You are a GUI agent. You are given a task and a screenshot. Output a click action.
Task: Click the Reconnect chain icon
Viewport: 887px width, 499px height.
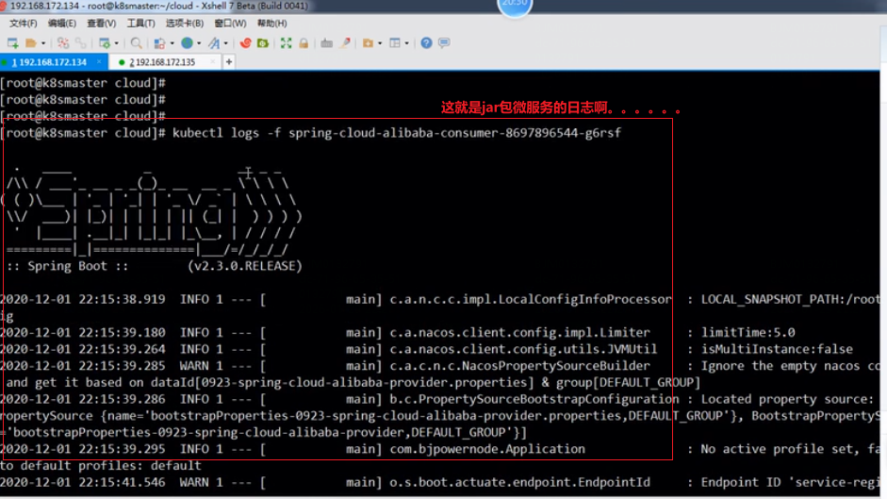[81, 43]
